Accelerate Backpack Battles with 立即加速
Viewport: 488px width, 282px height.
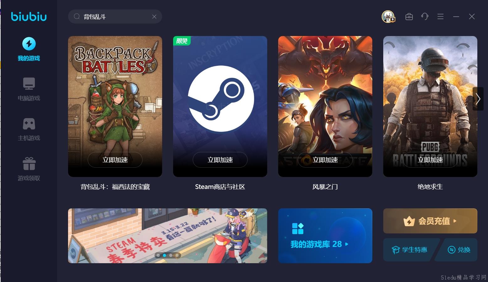coord(115,160)
